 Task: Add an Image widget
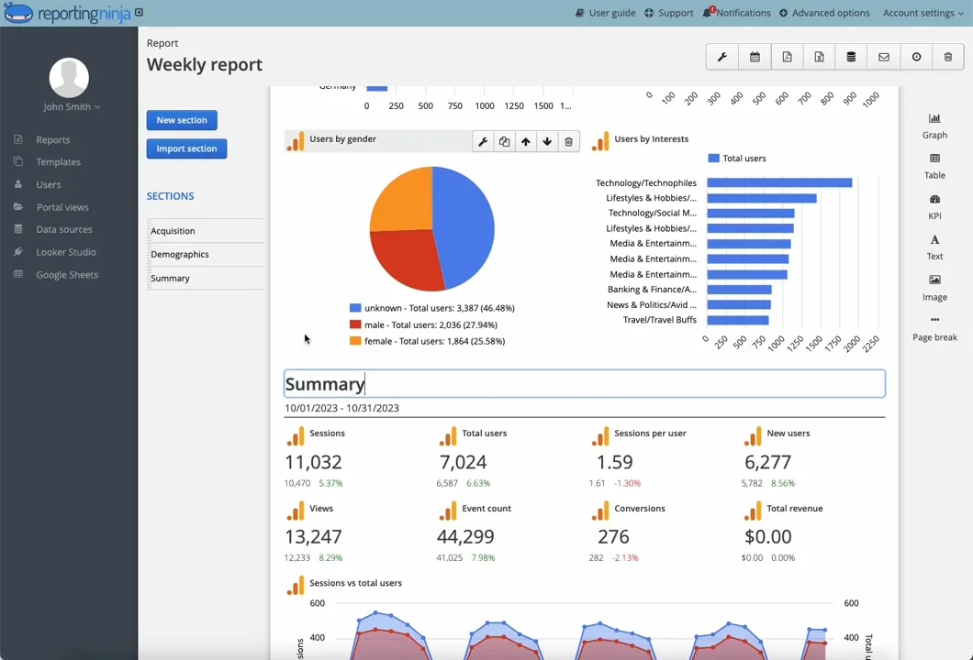pyautogui.click(x=934, y=288)
